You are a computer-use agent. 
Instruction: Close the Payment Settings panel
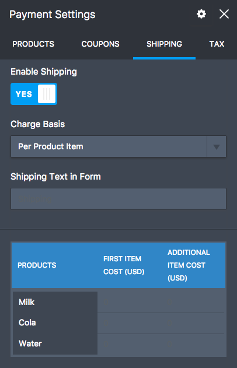[224, 14]
